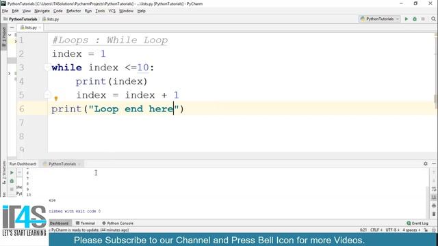The height and width of the screenshot is (246, 438).
Task: Open the inspector hector icon in status bar
Action: pyautogui.click(x=433, y=230)
